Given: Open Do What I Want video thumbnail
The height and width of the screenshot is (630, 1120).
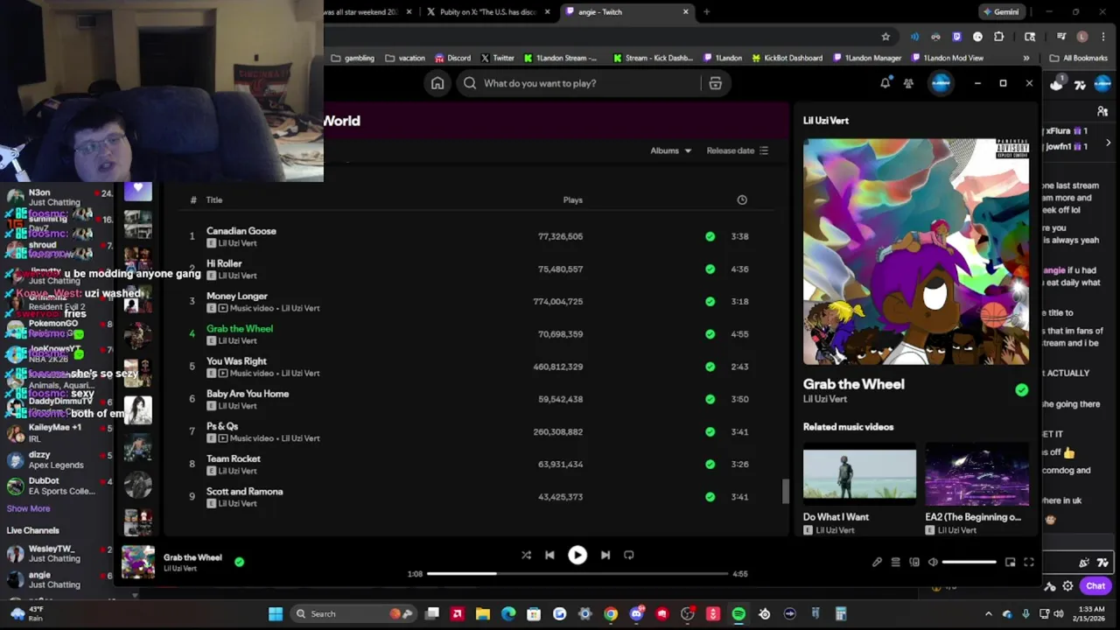Looking at the screenshot, I should pos(859,474).
